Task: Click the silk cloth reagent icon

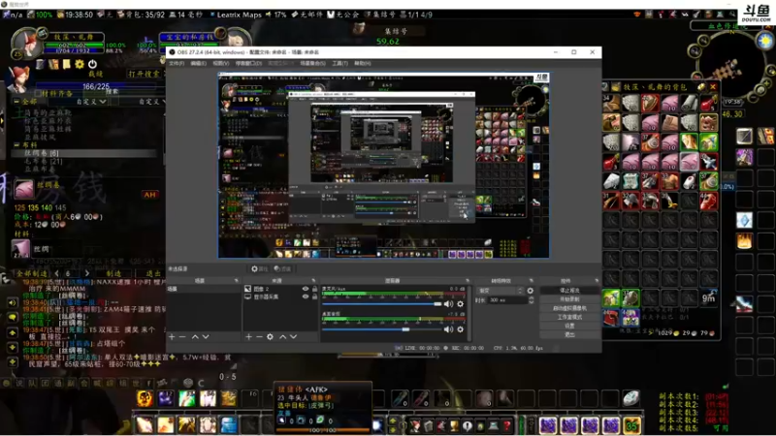Action: pyautogui.click(x=20, y=249)
